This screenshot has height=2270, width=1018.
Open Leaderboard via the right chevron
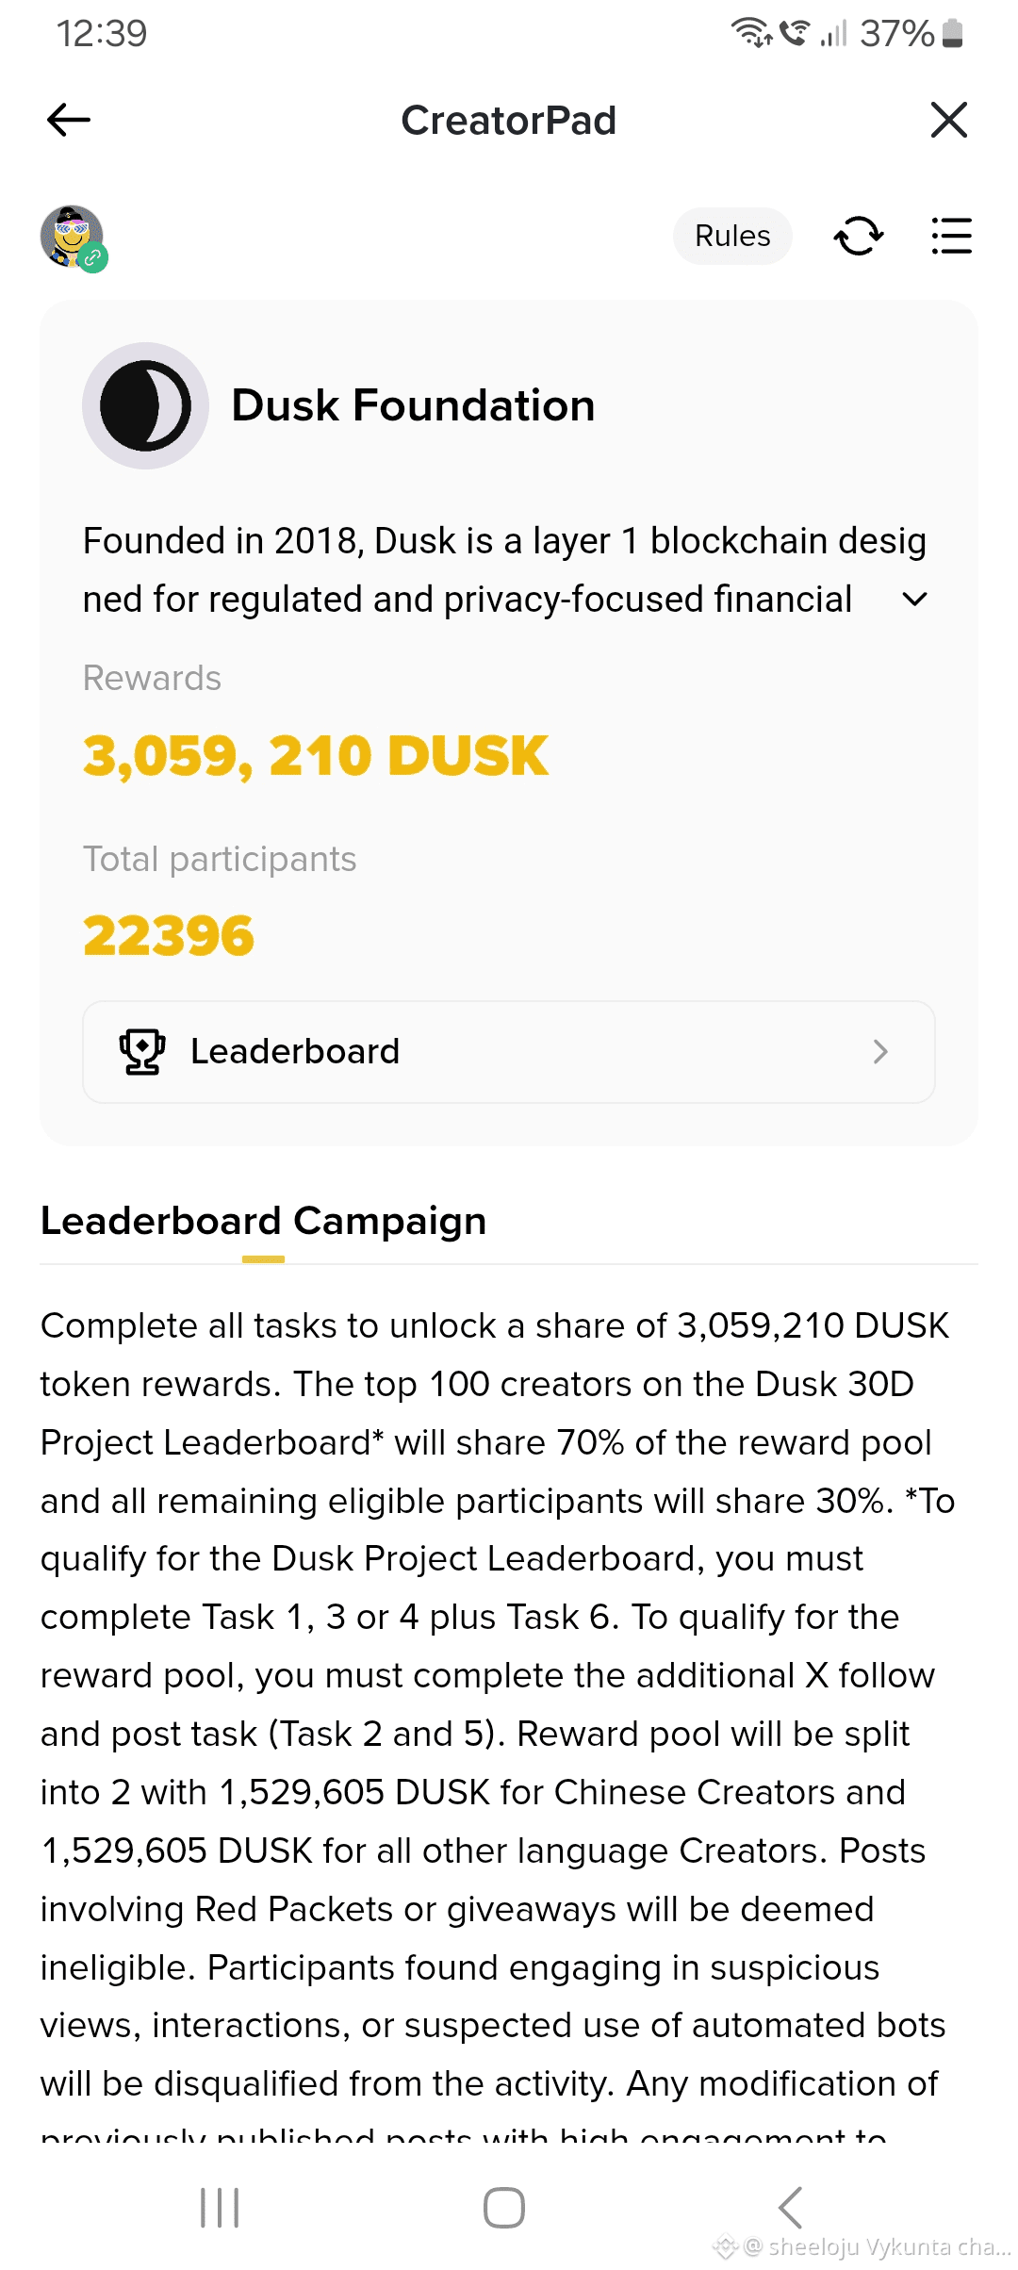pos(880,1051)
